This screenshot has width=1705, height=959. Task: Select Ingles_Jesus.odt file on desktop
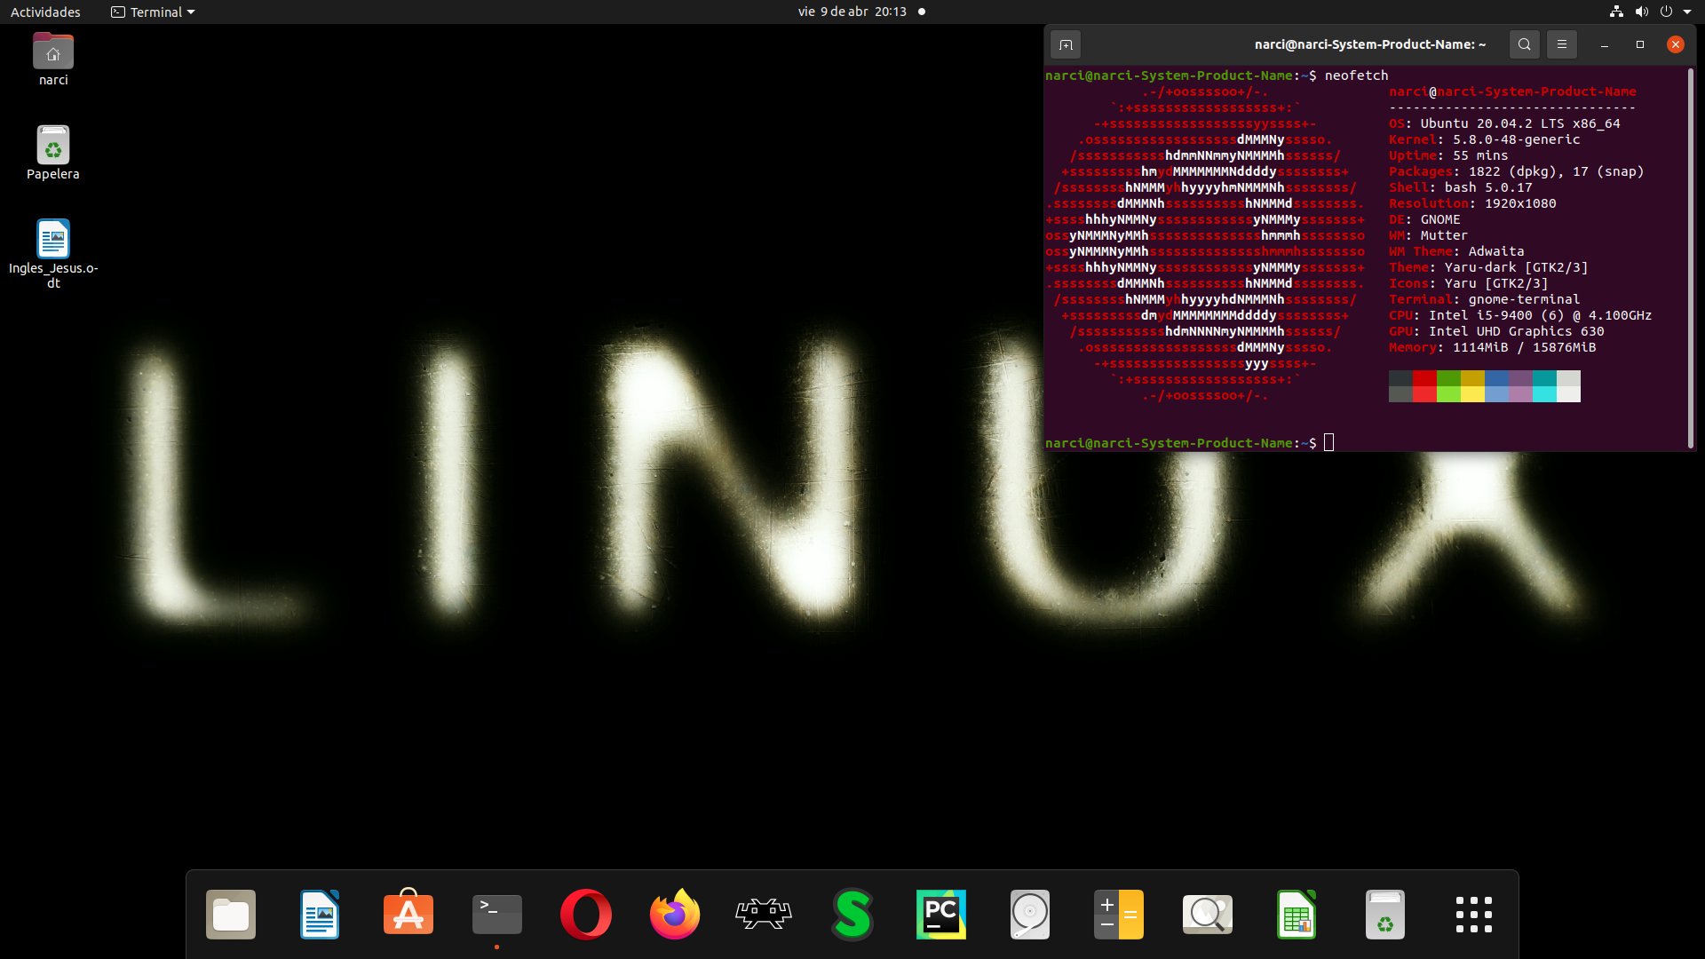[x=53, y=240]
